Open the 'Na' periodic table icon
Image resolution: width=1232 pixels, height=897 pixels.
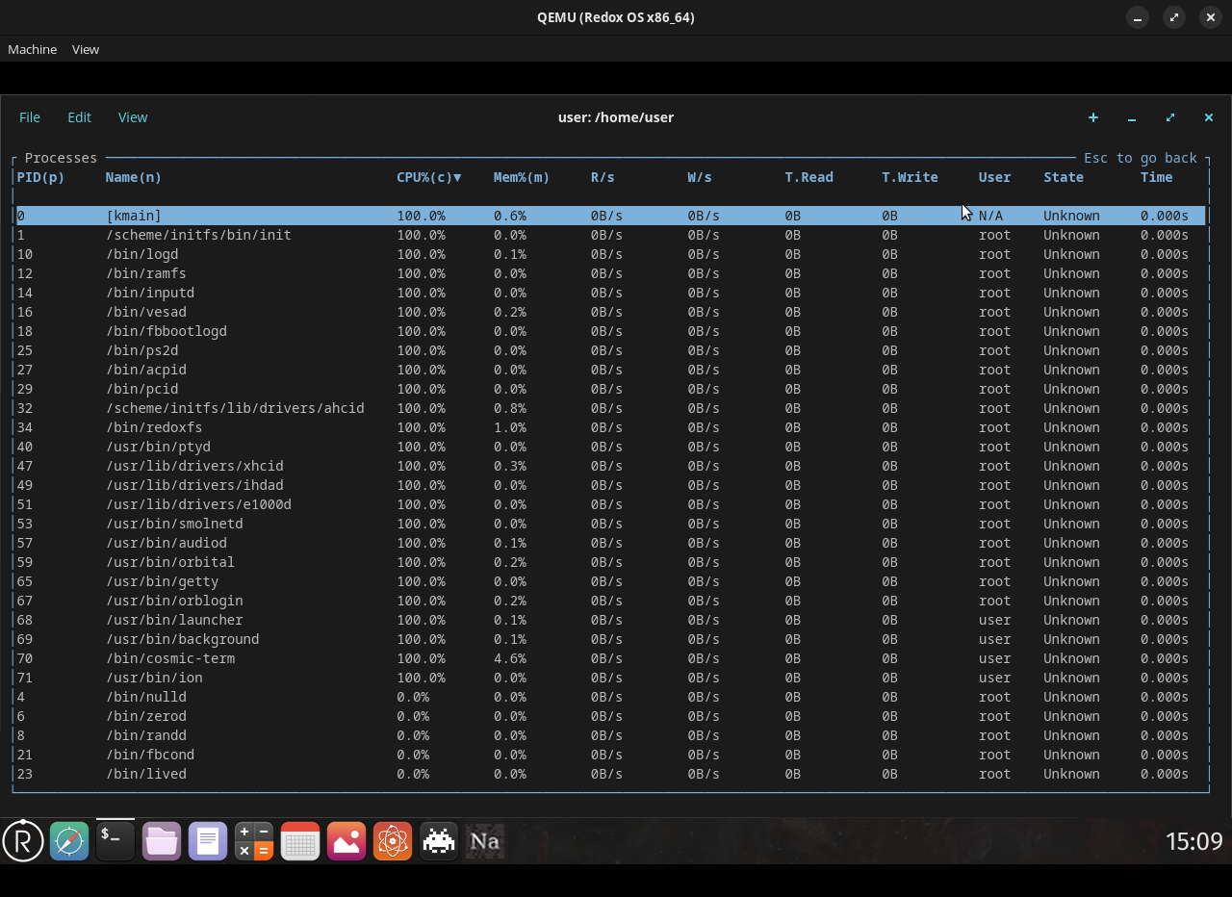coord(484,841)
